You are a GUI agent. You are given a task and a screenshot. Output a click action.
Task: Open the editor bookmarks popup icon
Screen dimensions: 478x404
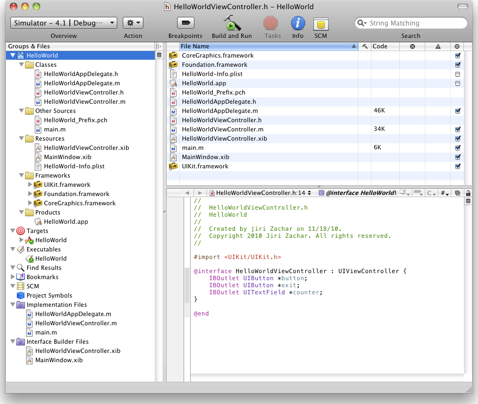(x=405, y=193)
